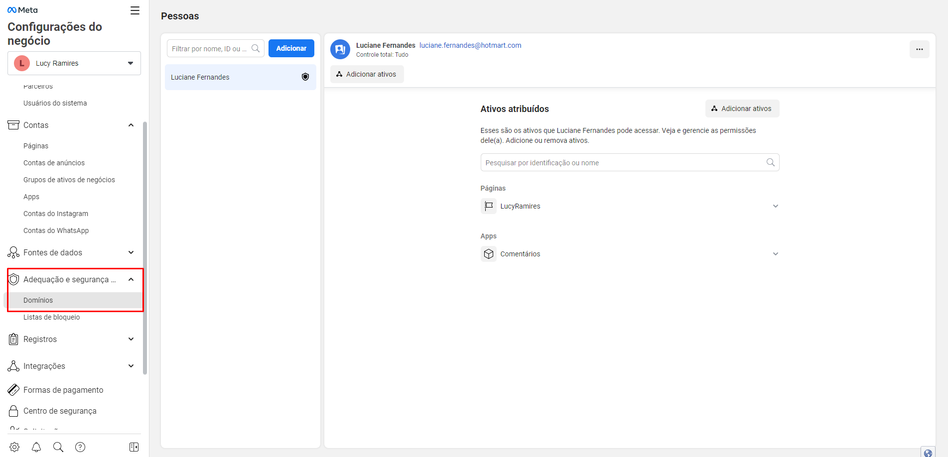
Task: Click the sidebar vertical scrollbar
Action: click(x=145, y=248)
